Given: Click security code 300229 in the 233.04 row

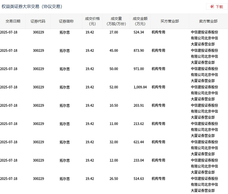Looking at the screenshot, I should [38, 160].
